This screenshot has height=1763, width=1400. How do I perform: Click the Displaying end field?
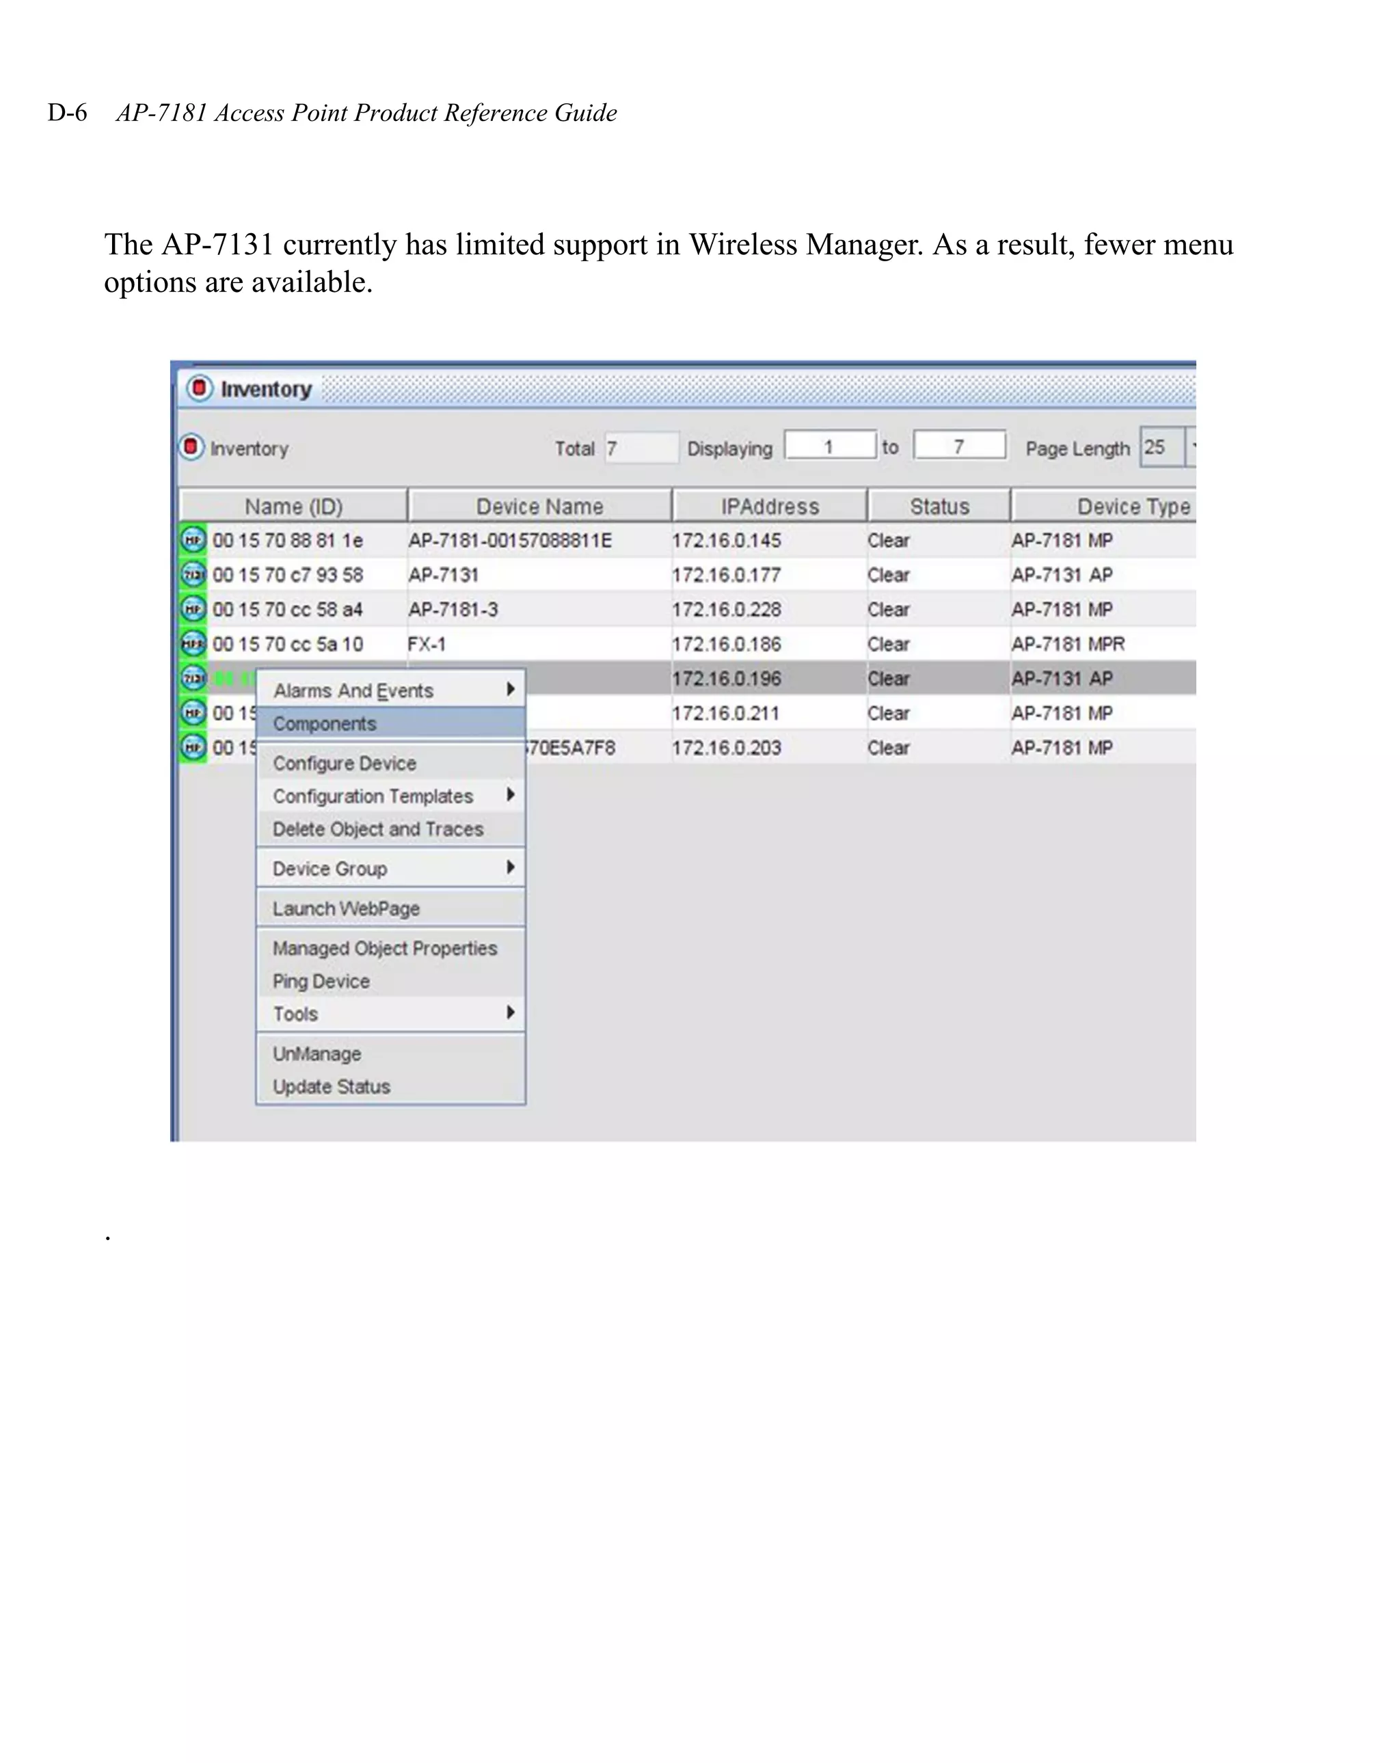[959, 446]
